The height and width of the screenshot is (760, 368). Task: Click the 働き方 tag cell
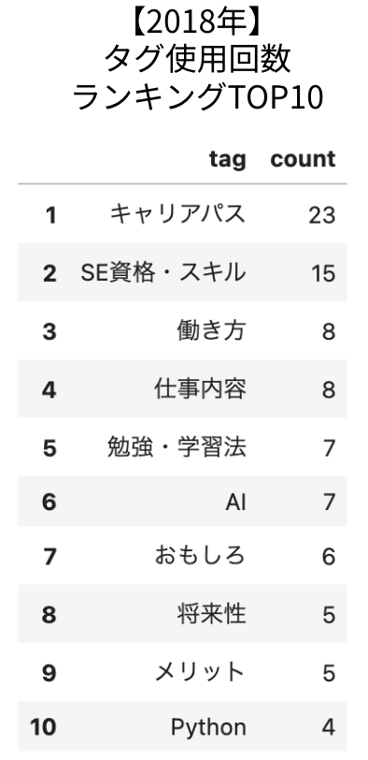[x=211, y=330]
